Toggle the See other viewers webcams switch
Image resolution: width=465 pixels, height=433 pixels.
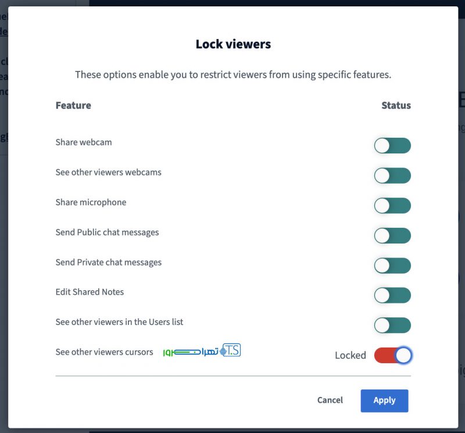click(392, 176)
